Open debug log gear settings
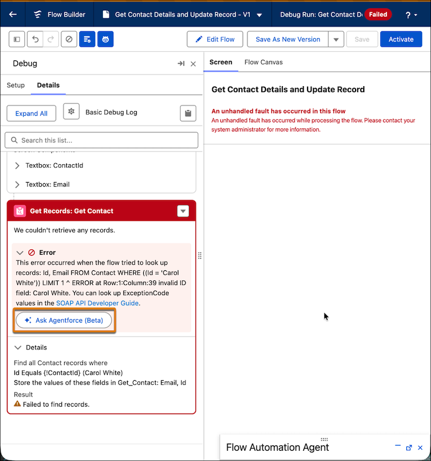431x461 pixels. (71, 111)
